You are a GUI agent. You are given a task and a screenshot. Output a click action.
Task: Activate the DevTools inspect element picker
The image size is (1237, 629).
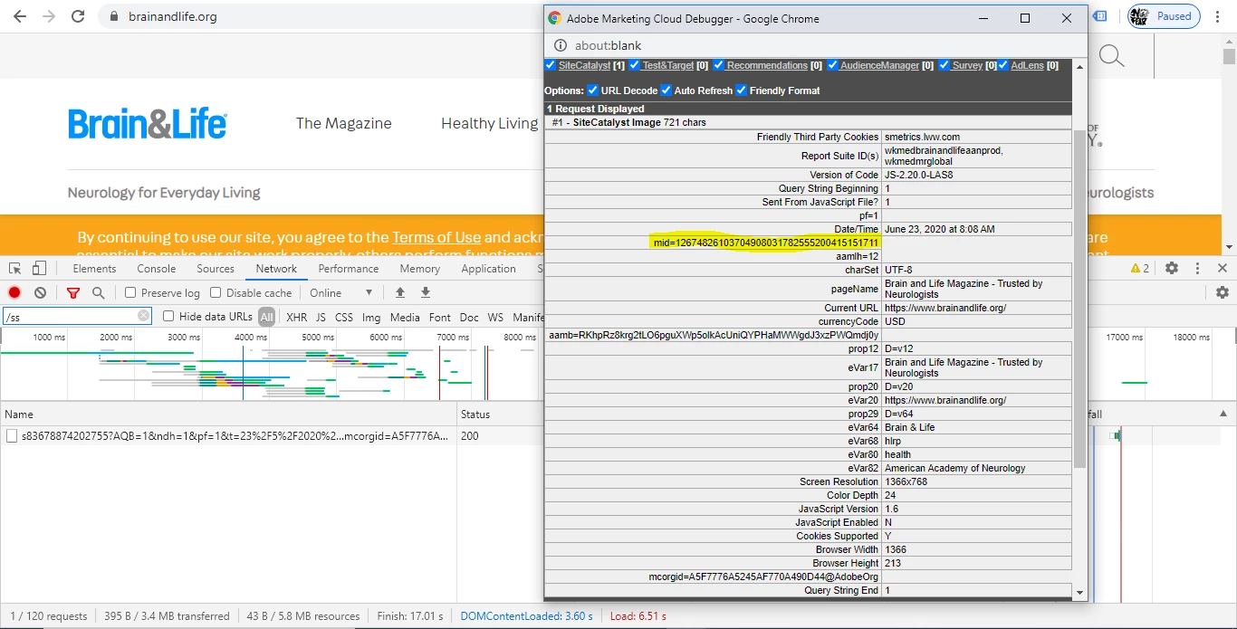(x=14, y=268)
